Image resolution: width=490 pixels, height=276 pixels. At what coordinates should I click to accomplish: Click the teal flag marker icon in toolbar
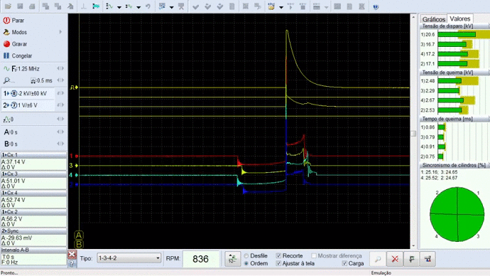96,6
